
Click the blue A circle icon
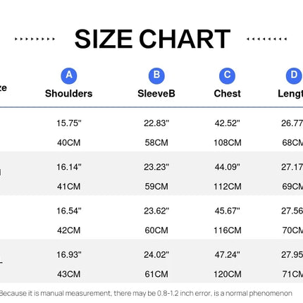point(69,76)
